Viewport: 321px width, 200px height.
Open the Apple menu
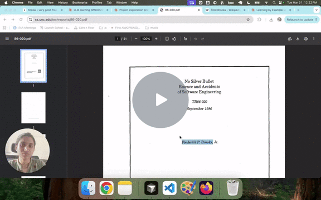pyautogui.click(x=6, y=3)
